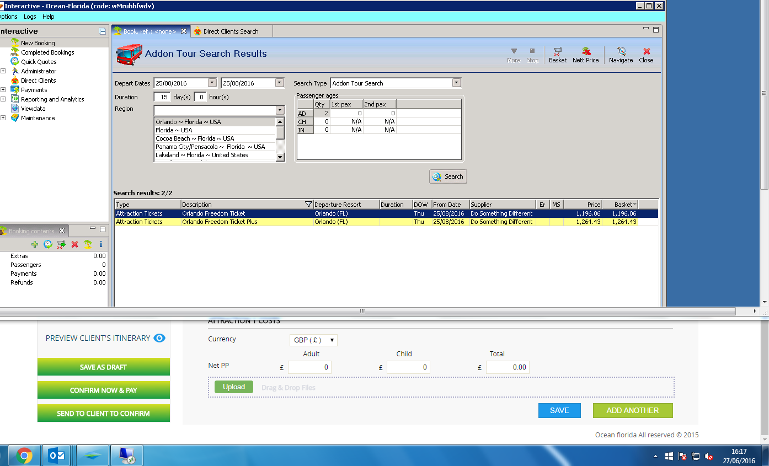The width and height of the screenshot is (769, 466).
Task: Open the Basket toolbar button
Action: click(557, 55)
